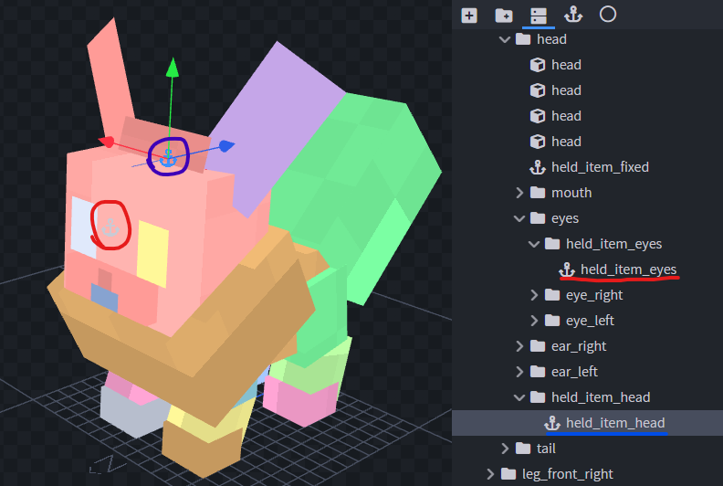Select the eye_left label
The image size is (723, 486).
coord(590,321)
